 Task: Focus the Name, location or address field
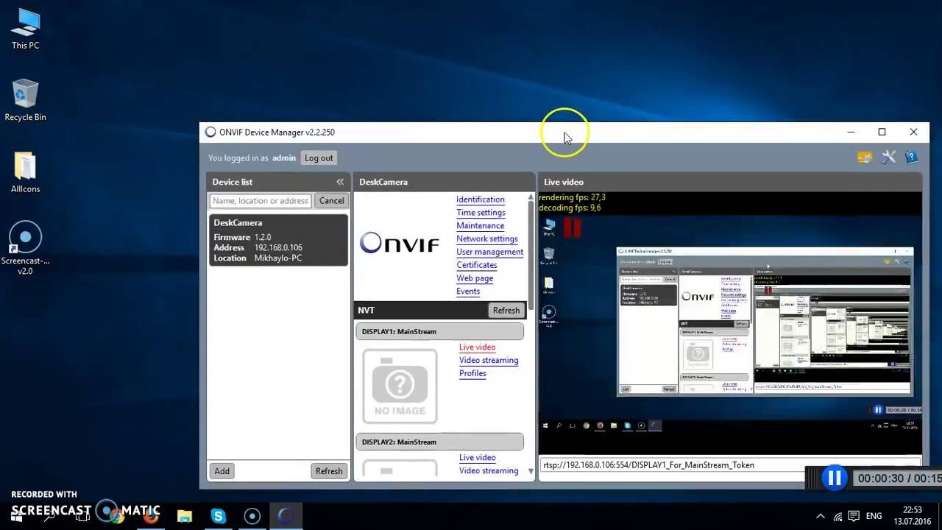tap(261, 200)
